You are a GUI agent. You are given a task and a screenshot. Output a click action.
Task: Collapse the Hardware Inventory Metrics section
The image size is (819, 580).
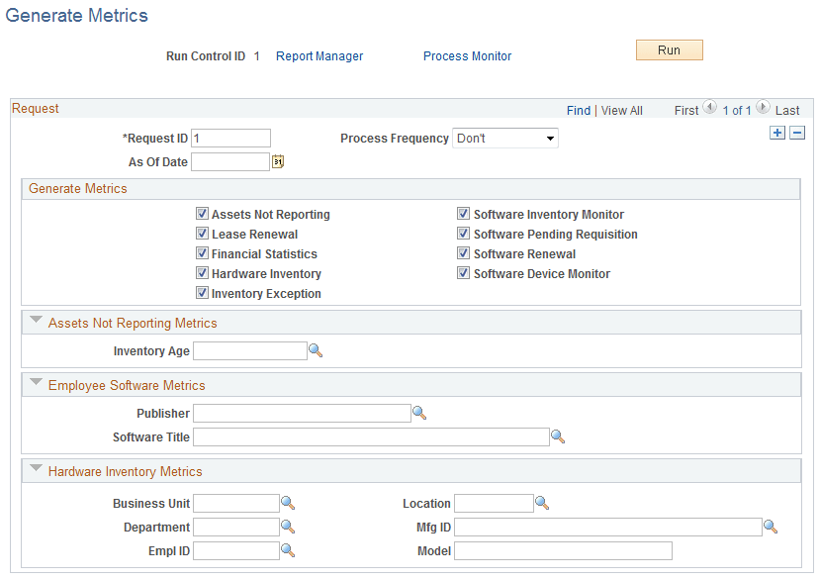click(36, 469)
